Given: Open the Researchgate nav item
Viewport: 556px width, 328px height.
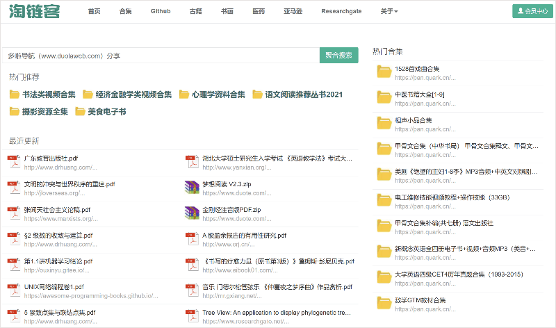Looking at the screenshot, I should click(x=341, y=11).
